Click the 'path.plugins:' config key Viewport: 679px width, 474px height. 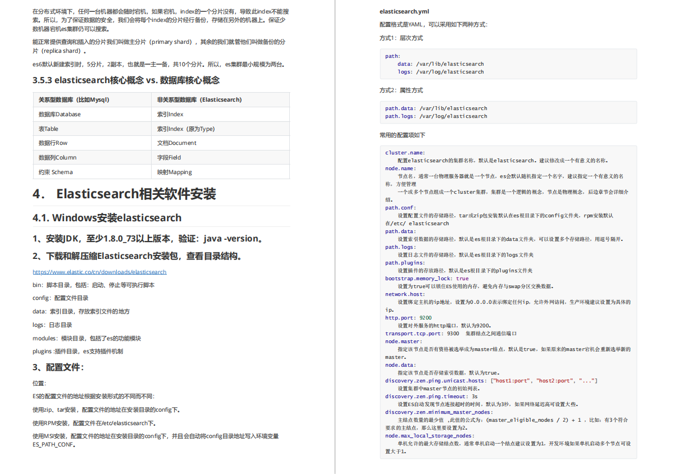click(405, 263)
